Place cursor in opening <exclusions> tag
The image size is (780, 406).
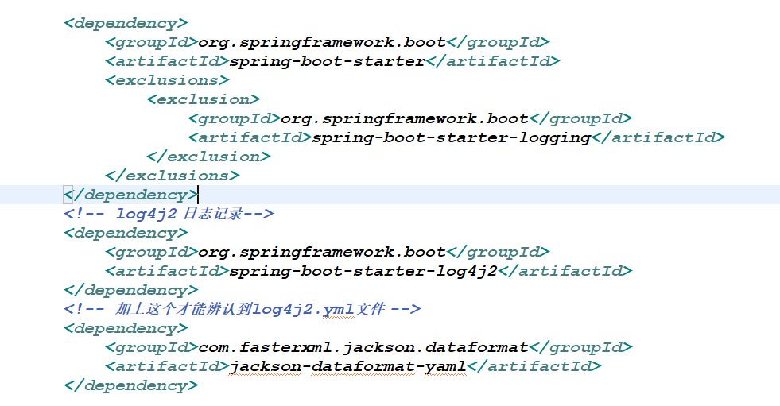pos(167,80)
